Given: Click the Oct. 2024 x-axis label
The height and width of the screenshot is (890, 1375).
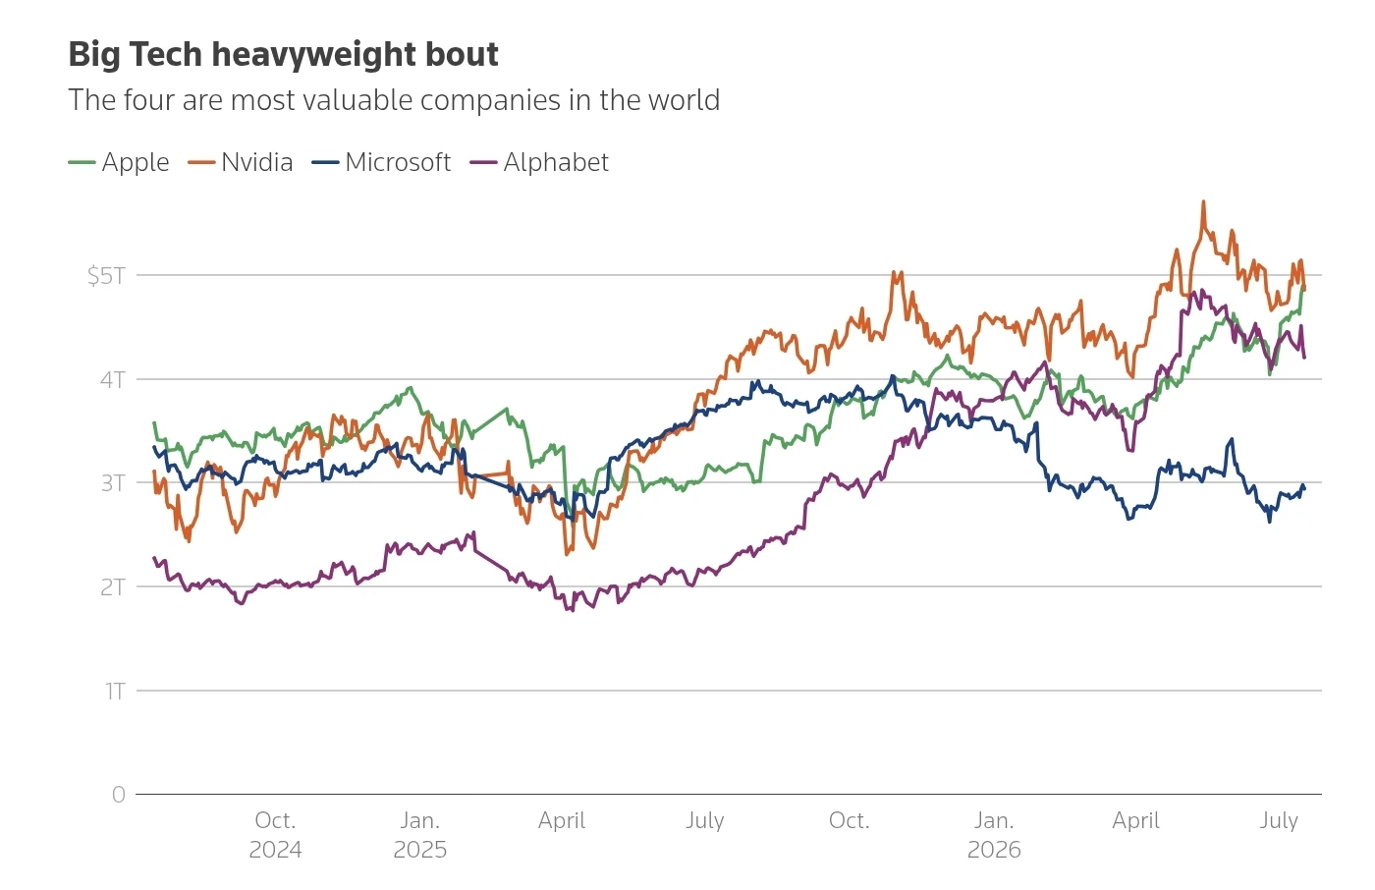Looking at the screenshot, I should tap(275, 835).
